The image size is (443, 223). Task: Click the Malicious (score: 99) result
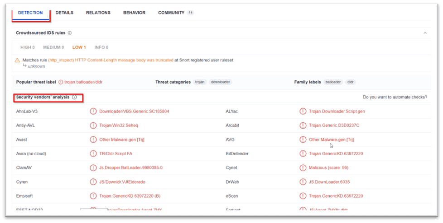[328, 167]
